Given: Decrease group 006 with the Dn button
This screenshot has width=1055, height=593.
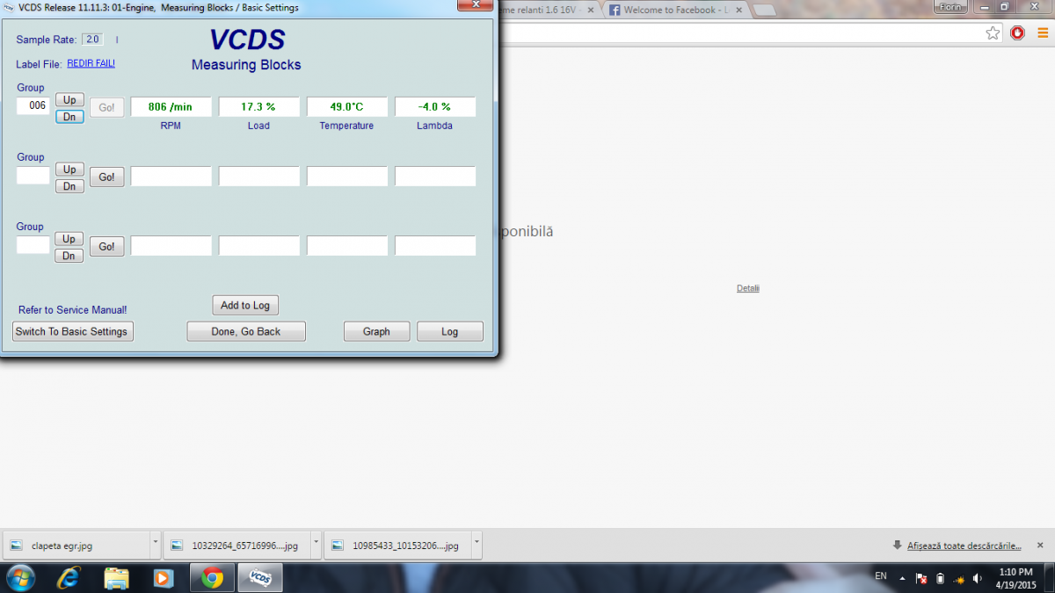Looking at the screenshot, I should [69, 117].
